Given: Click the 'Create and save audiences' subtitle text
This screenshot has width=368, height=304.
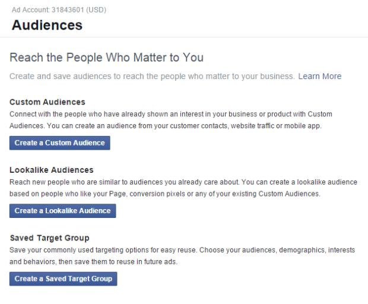Looking at the screenshot, I should click(x=152, y=76).
